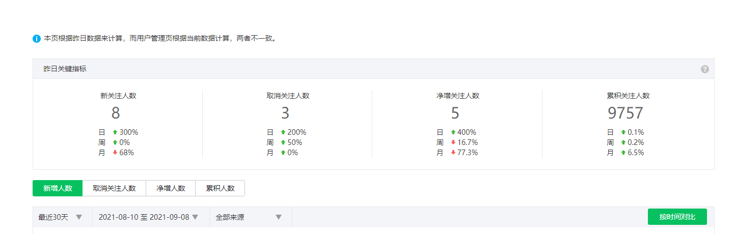Click the gray help question mark icon

(x=704, y=69)
